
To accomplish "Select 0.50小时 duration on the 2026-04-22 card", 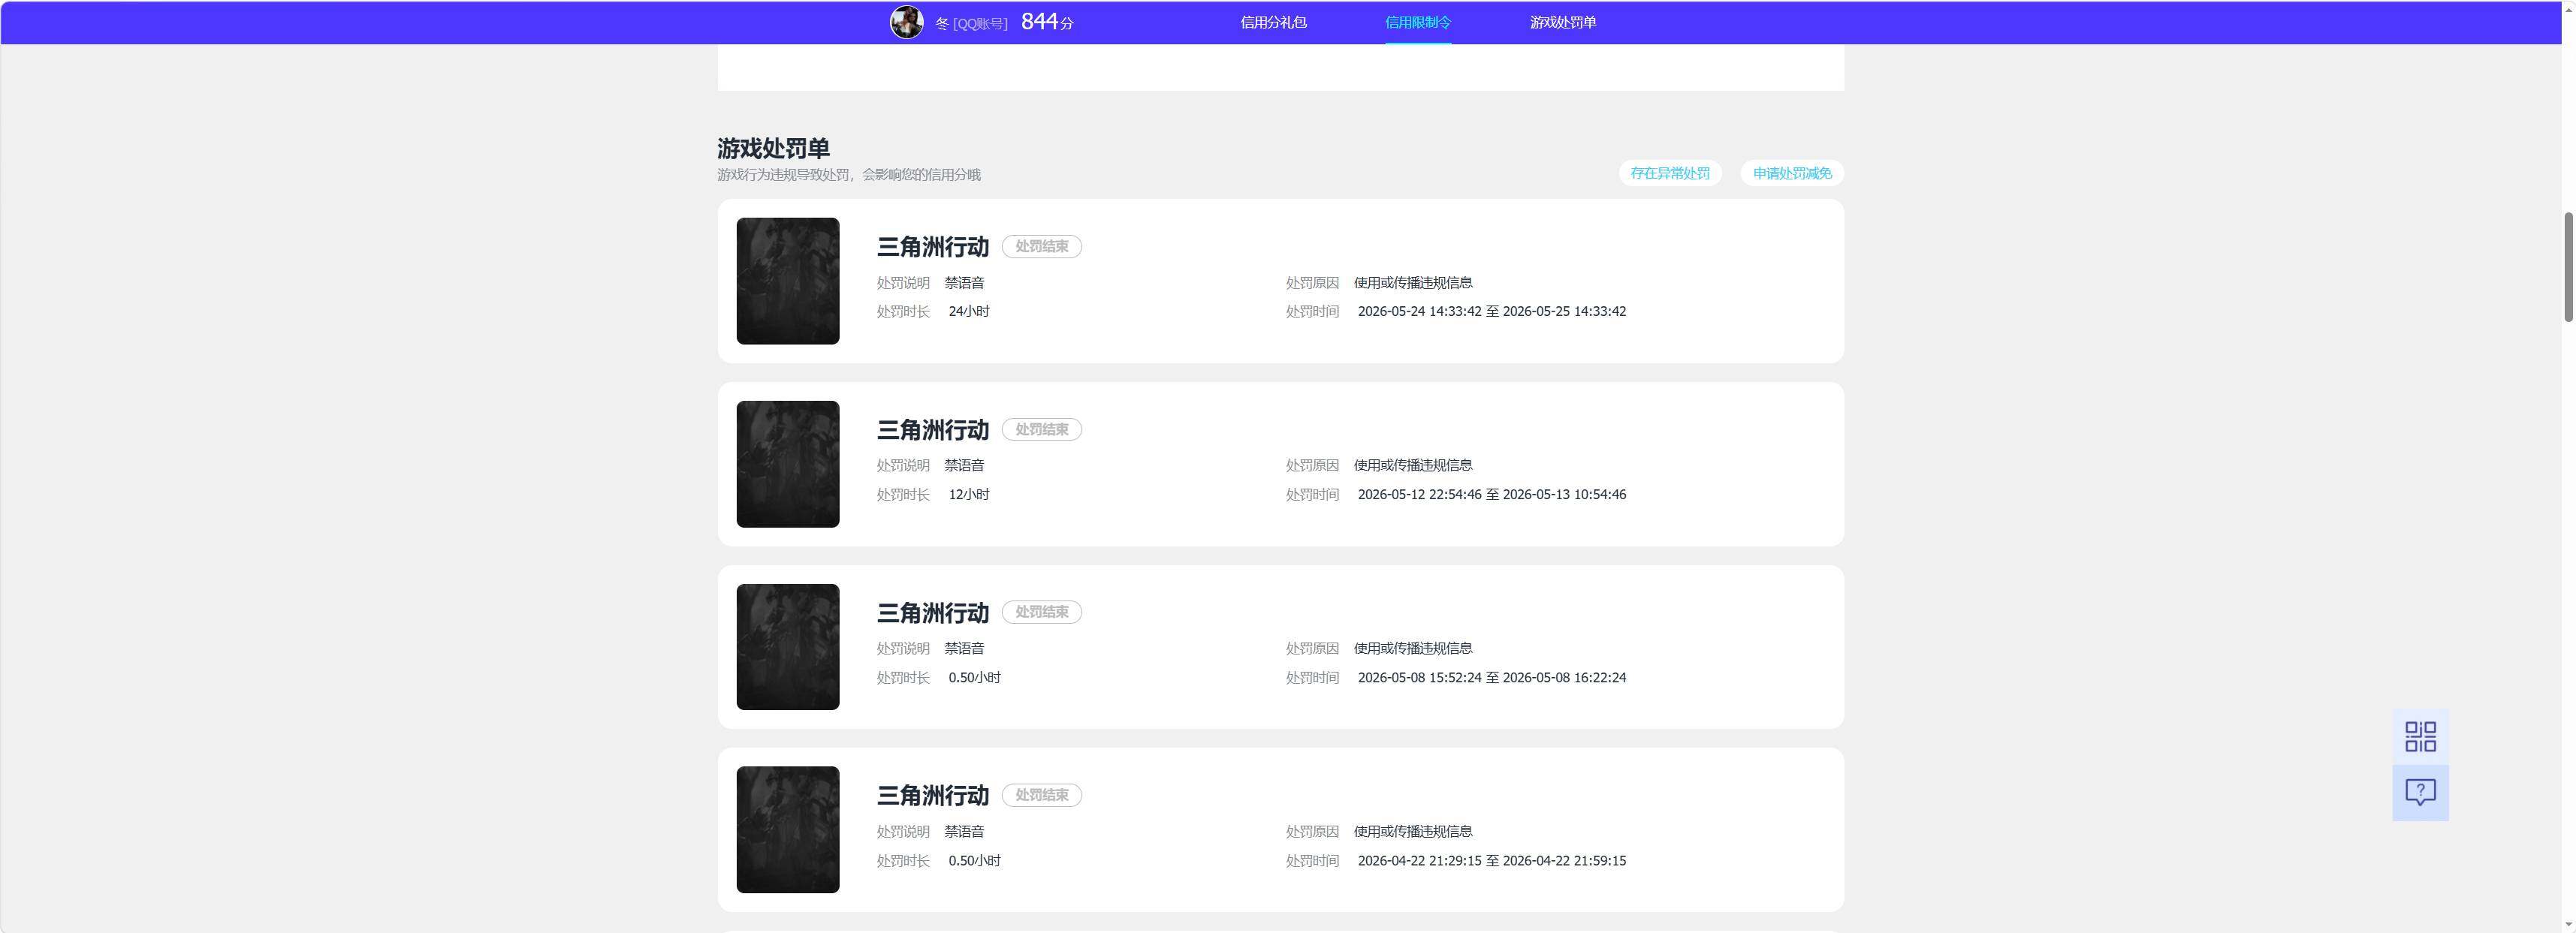I will pos(974,860).
